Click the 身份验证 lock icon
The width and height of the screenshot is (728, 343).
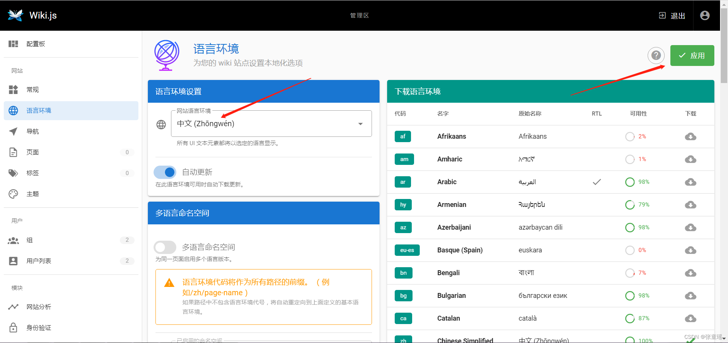13,327
